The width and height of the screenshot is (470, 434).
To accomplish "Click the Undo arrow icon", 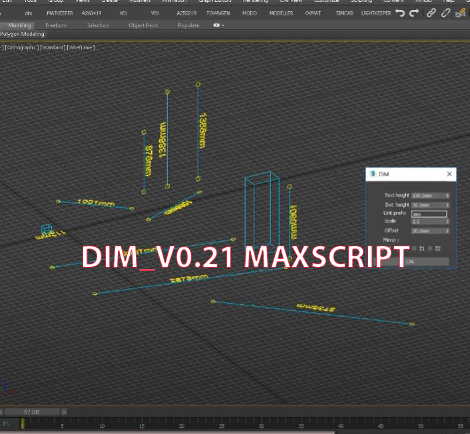I will pos(400,13).
